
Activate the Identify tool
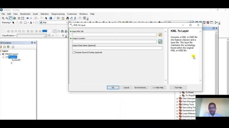tap(51, 18)
